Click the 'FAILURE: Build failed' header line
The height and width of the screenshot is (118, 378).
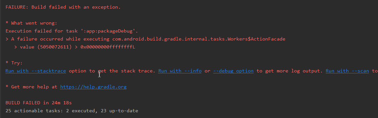pyautogui.click(x=63, y=7)
